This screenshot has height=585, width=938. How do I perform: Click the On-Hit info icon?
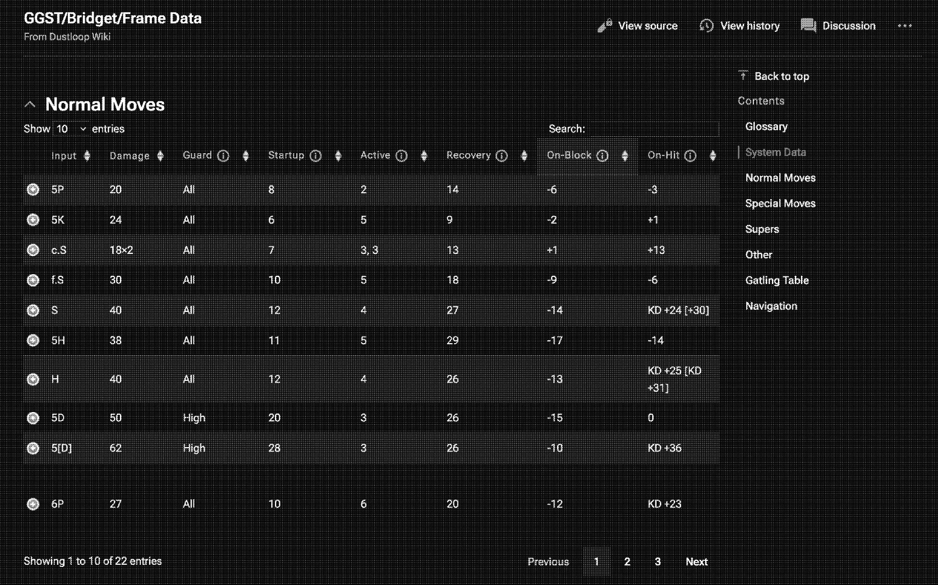[689, 155]
